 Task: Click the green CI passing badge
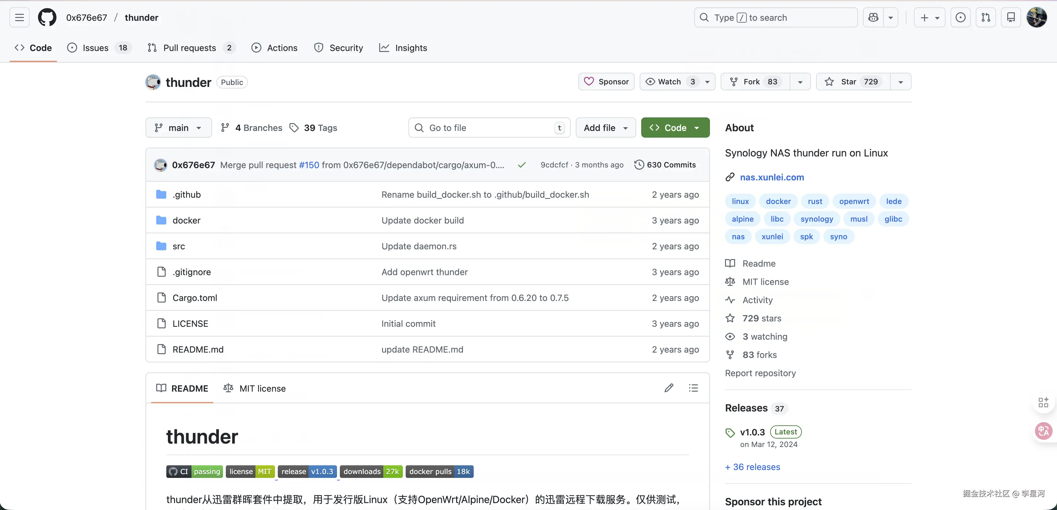[195, 471]
